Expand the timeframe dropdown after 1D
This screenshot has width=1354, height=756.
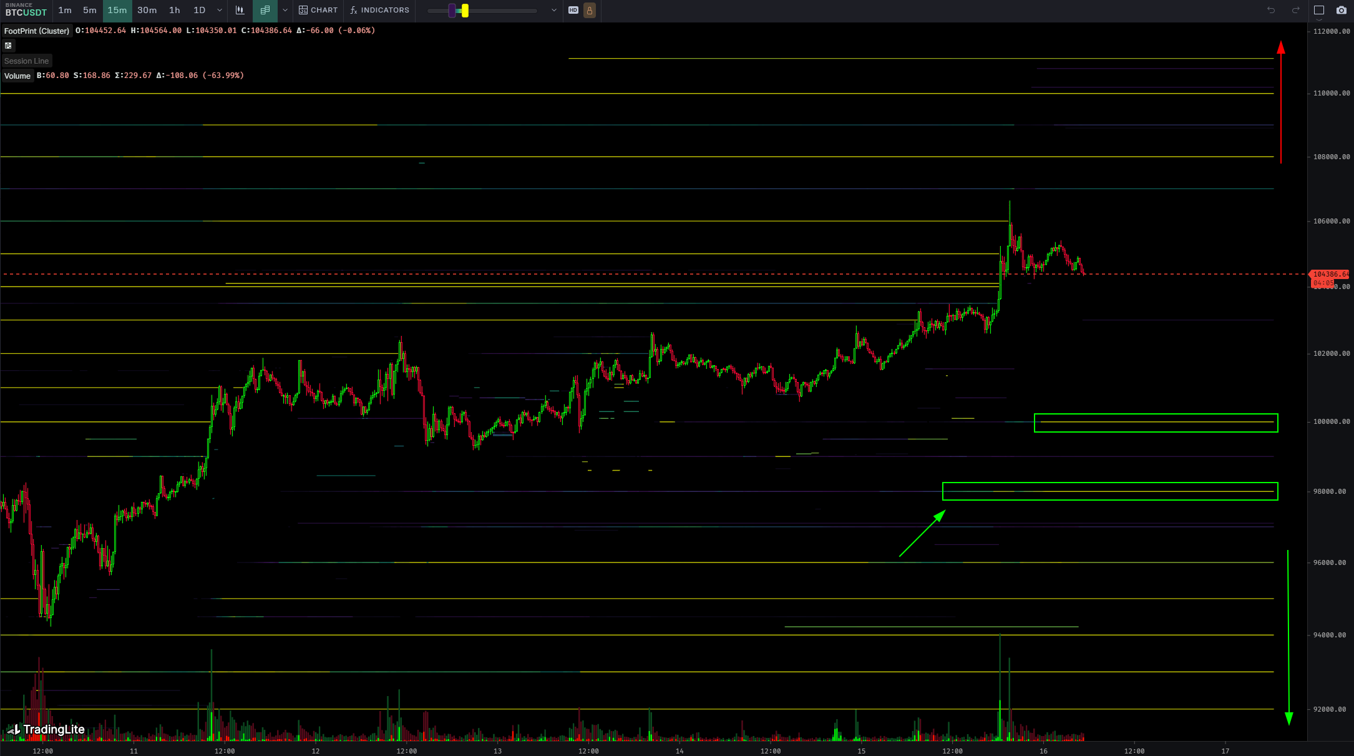(220, 10)
